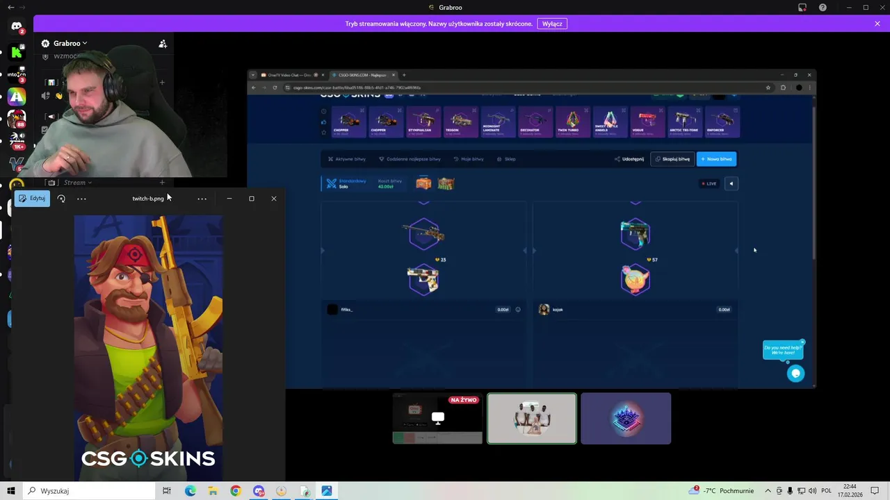Mute battle sound with the speaker button
Image resolution: width=890 pixels, height=500 pixels.
[731, 183]
